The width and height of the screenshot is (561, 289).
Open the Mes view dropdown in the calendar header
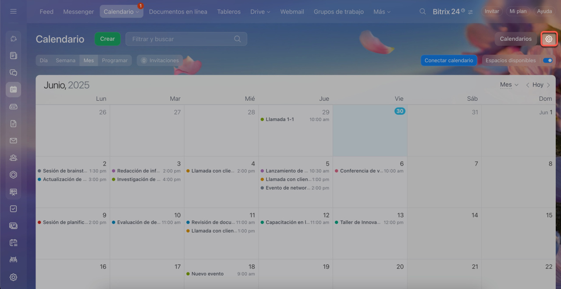(x=509, y=85)
